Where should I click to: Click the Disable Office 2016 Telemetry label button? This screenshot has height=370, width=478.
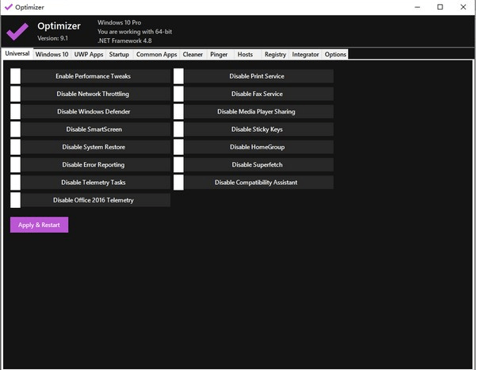coord(96,200)
